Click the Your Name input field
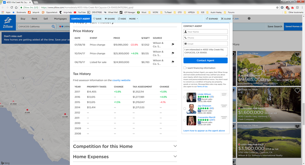305x165 pixels. [205, 32]
